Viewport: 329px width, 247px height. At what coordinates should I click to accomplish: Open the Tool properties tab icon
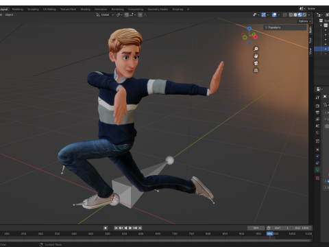(317, 97)
